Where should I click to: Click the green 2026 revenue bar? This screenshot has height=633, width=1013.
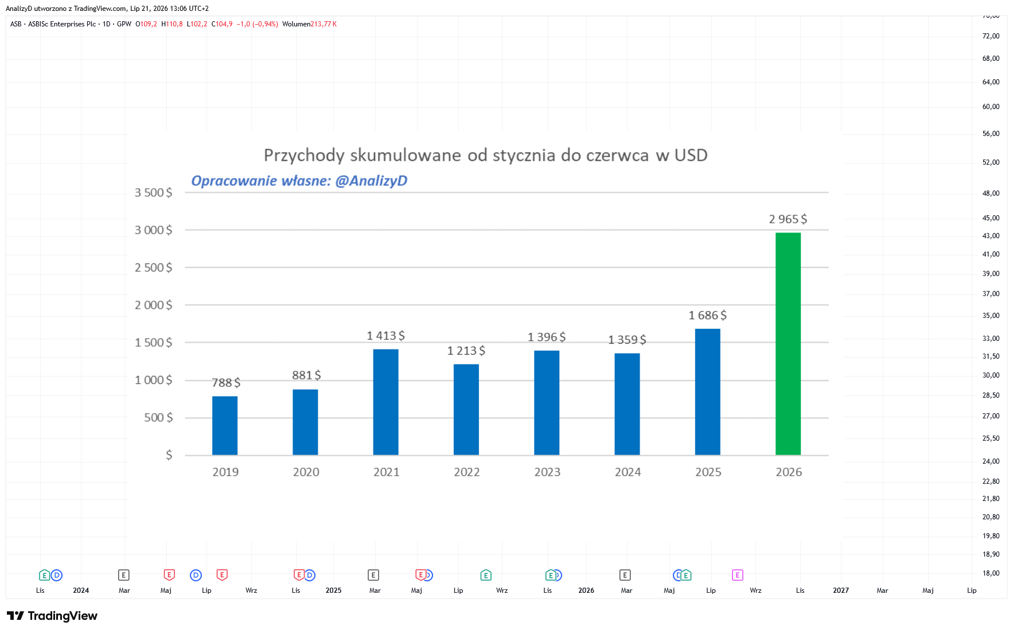point(788,344)
